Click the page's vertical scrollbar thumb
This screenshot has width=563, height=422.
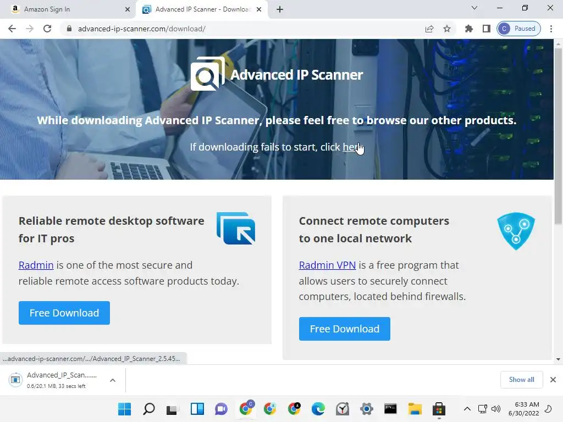(x=558, y=136)
